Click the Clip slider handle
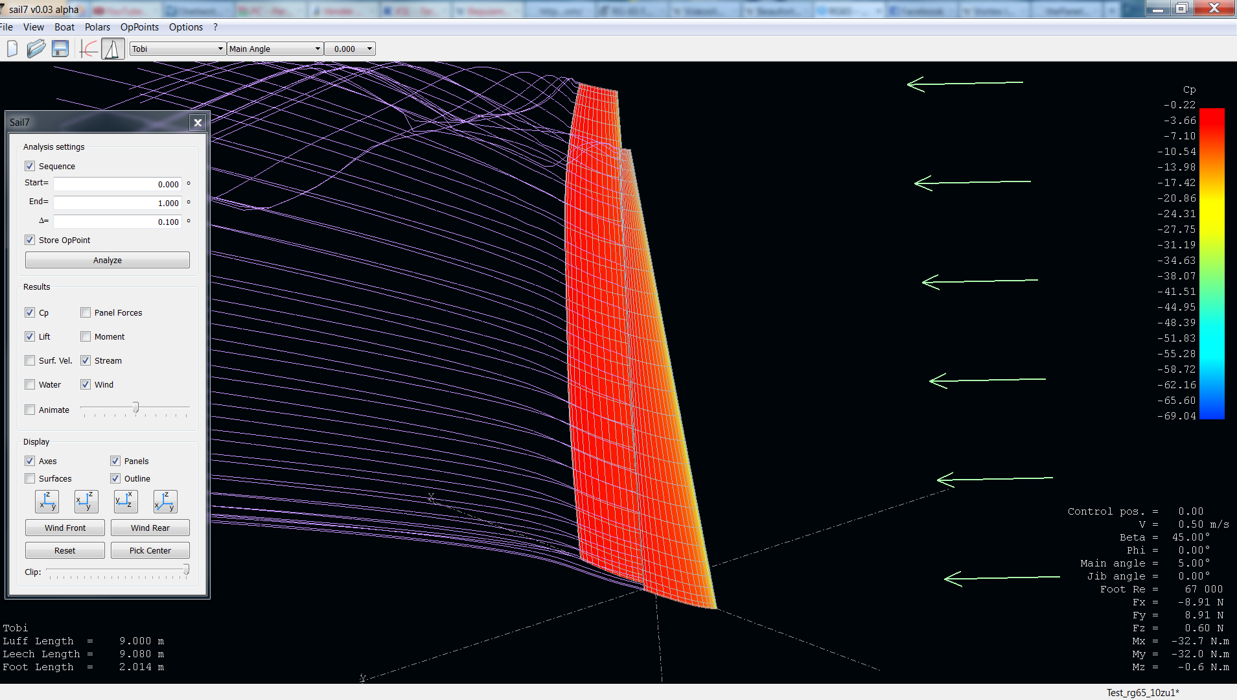 pyautogui.click(x=186, y=570)
